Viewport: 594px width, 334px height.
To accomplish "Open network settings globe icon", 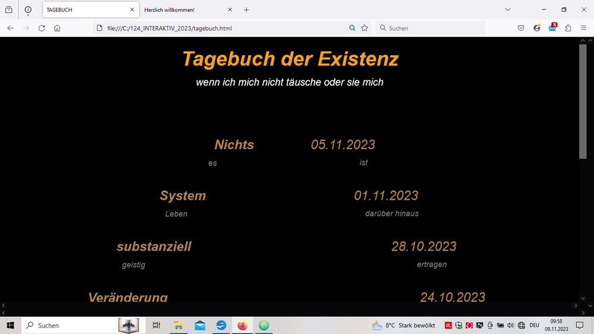I will (522, 325).
